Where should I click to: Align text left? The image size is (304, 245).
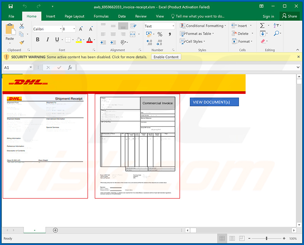tap(103, 34)
